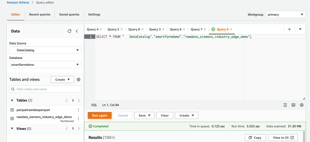Click the Ln 1, Col 84 cursor indicator
The height and width of the screenshot is (142, 310).
(111, 105)
